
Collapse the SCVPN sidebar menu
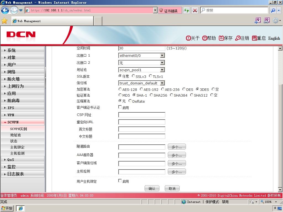point(23,122)
